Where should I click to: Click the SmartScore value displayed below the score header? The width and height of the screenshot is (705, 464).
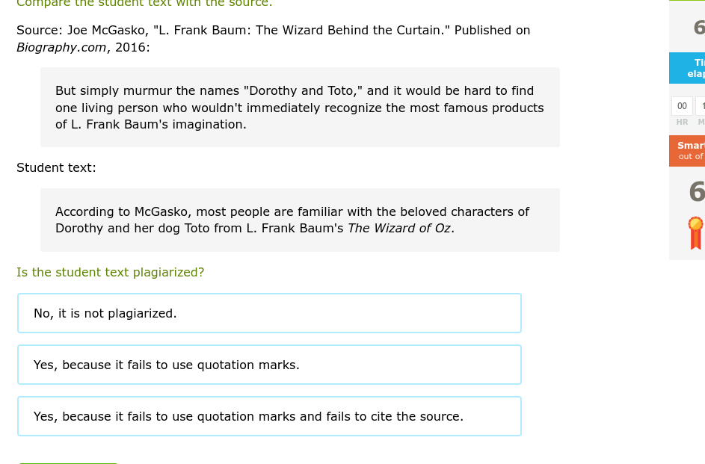tap(697, 191)
